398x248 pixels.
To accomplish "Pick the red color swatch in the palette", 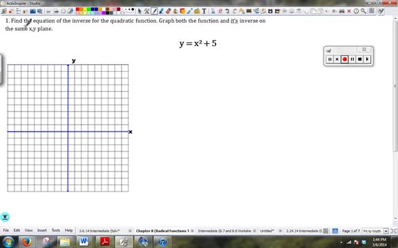I will pos(77,10).
